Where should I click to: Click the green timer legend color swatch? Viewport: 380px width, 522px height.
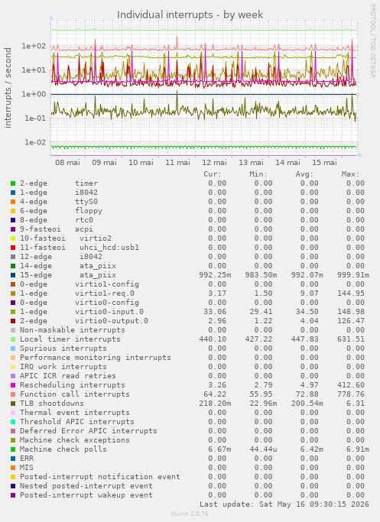pos(13,183)
